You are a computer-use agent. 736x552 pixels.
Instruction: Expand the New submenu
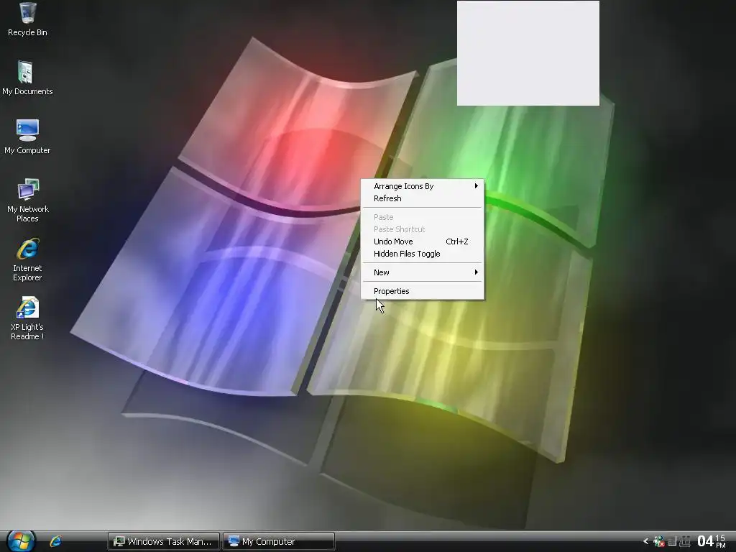pyautogui.click(x=423, y=272)
